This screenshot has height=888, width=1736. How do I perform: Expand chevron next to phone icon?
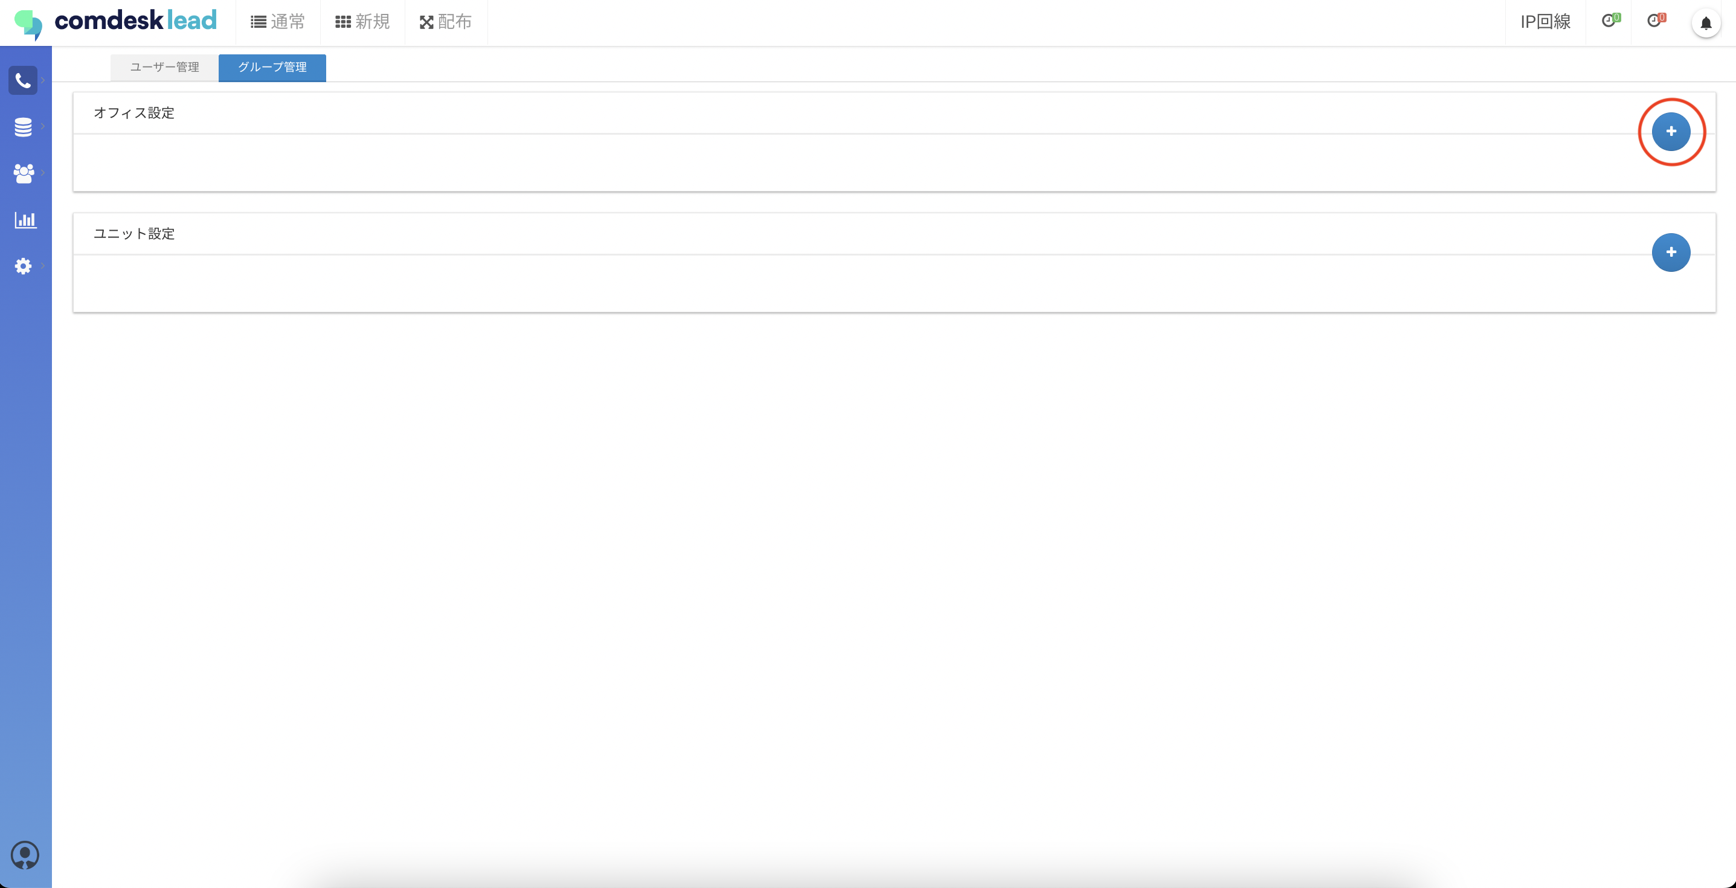[x=43, y=81]
